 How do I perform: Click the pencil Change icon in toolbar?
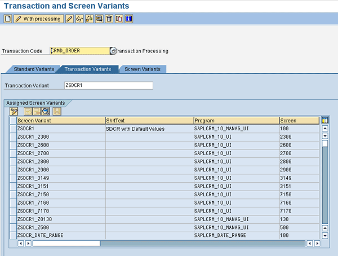tap(70, 19)
